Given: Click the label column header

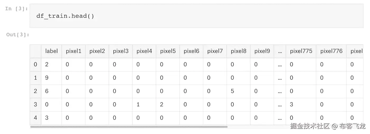Looking at the screenshot, I should coord(51,51).
